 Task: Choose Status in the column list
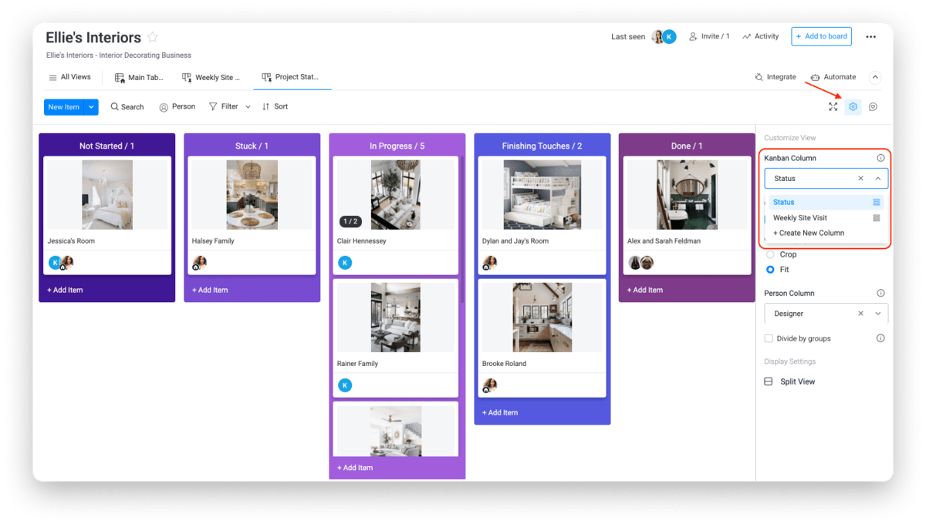[x=825, y=202]
